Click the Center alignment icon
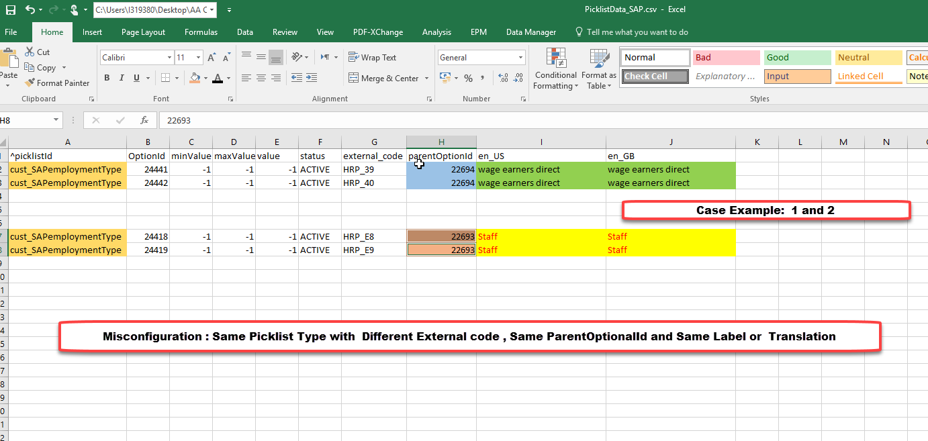 coord(261,78)
